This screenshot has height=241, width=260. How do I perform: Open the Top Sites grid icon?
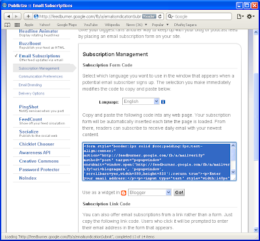pyautogui.click(x=17, y=25)
